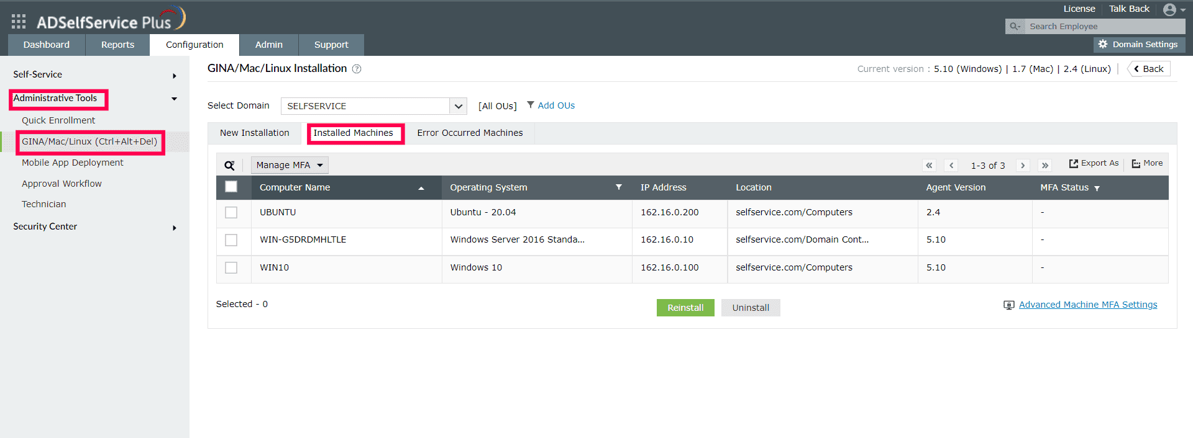Go to first page of results
The width and height of the screenshot is (1193, 438).
[929, 165]
